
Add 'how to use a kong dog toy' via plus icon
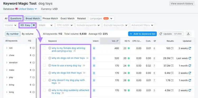point(50,65)
